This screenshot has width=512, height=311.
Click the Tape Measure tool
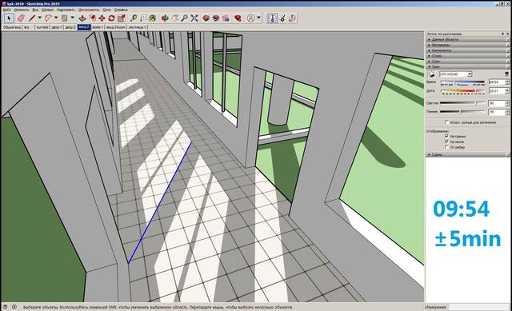[134, 18]
